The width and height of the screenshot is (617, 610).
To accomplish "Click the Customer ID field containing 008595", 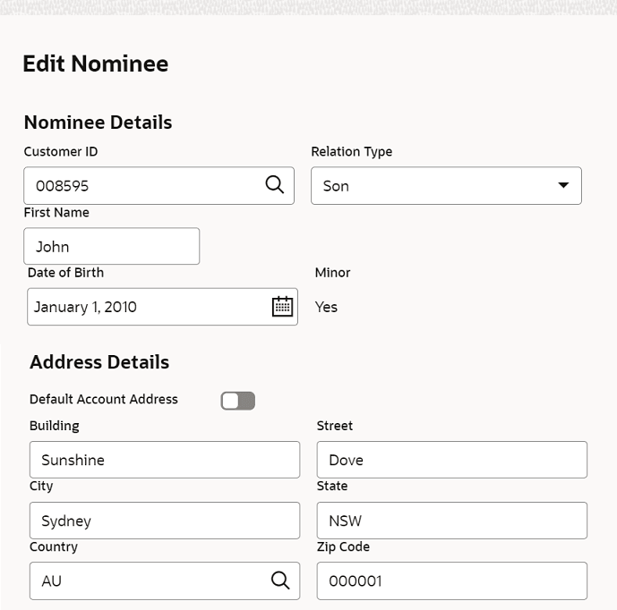I will tap(143, 186).
